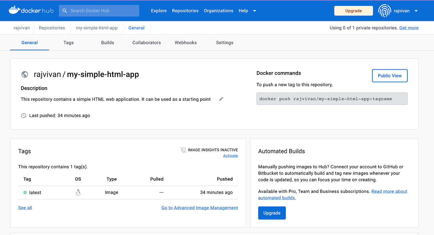Click the search magnifier icon
Viewport: 434px width, 235px height.
click(x=65, y=11)
